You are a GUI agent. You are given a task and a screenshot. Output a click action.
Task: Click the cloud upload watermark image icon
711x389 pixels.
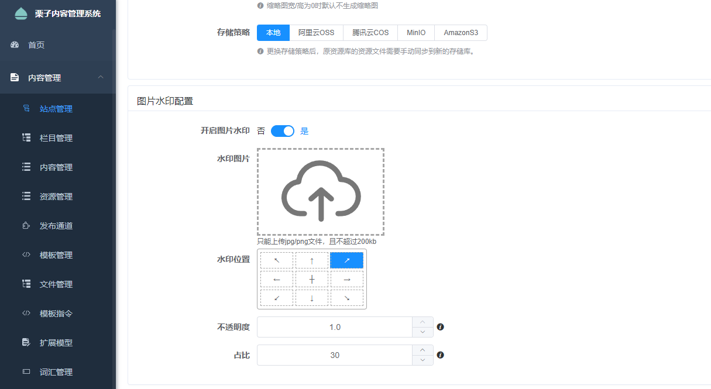321,192
